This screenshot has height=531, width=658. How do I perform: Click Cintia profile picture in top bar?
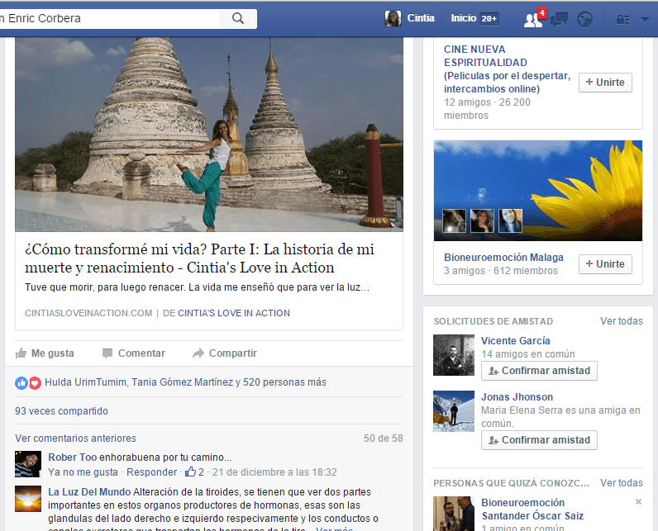coord(393,18)
